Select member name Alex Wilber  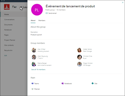[41, 49]
